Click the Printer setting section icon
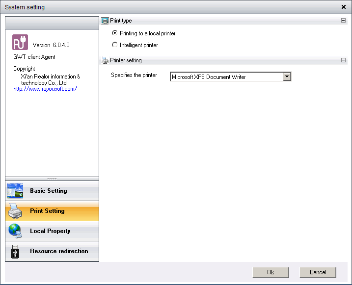352x285 pixels. point(105,60)
